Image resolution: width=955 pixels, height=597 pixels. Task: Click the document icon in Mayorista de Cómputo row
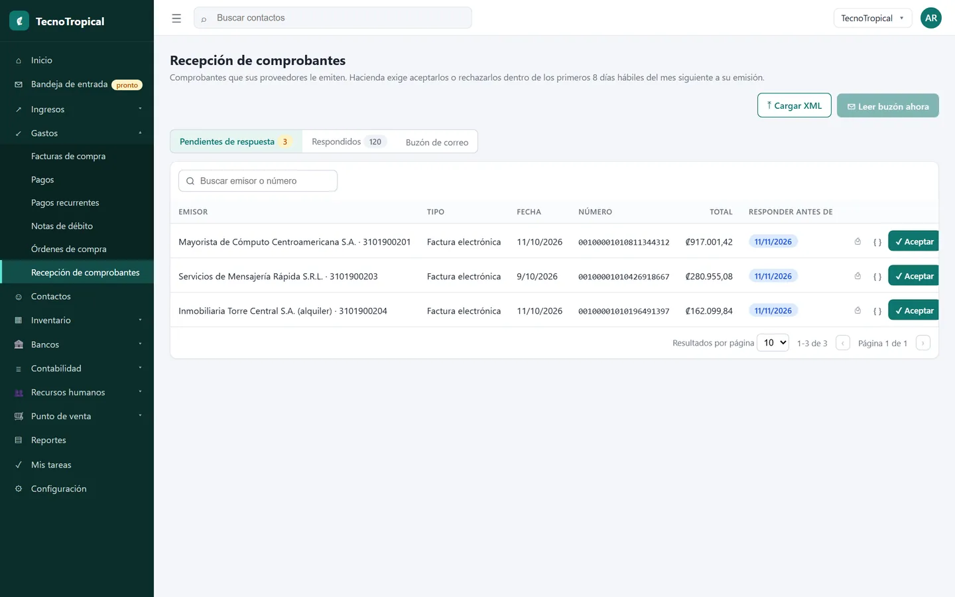coord(858,241)
